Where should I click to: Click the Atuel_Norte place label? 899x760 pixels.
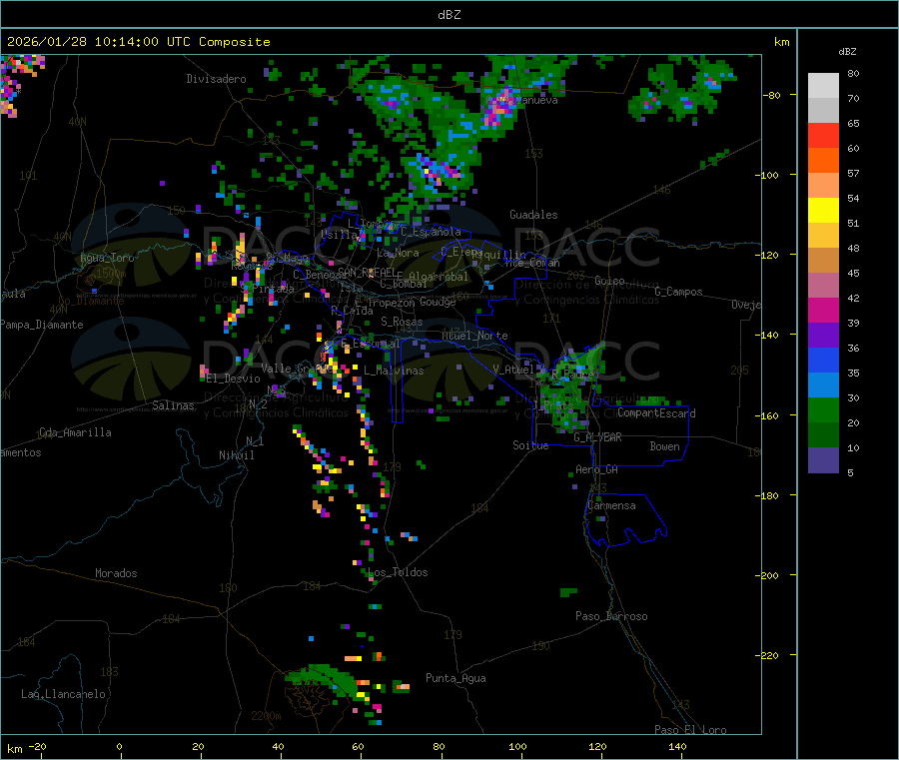coord(474,336)
